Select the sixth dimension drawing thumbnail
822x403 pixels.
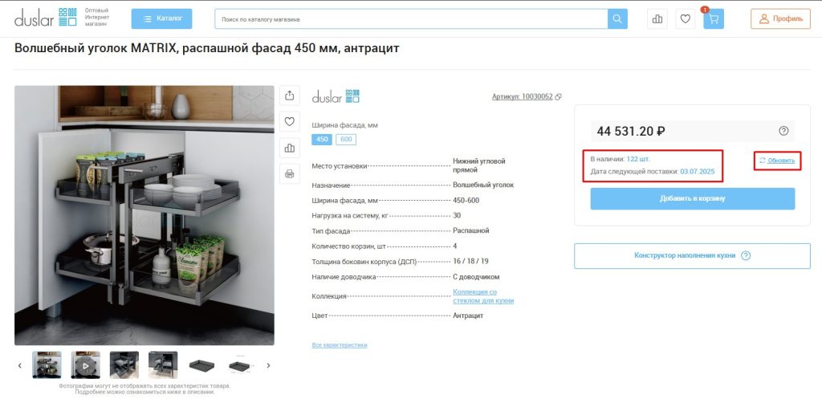tap(241, 364)
